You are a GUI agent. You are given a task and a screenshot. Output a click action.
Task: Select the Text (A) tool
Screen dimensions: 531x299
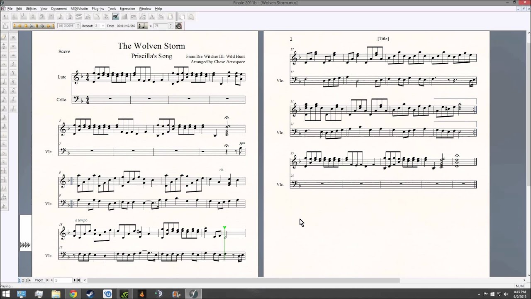[x=152, y=17]
